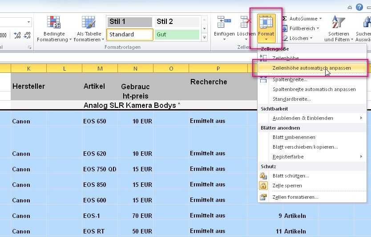Expand the full cell styles gallery

coord(205,37)
